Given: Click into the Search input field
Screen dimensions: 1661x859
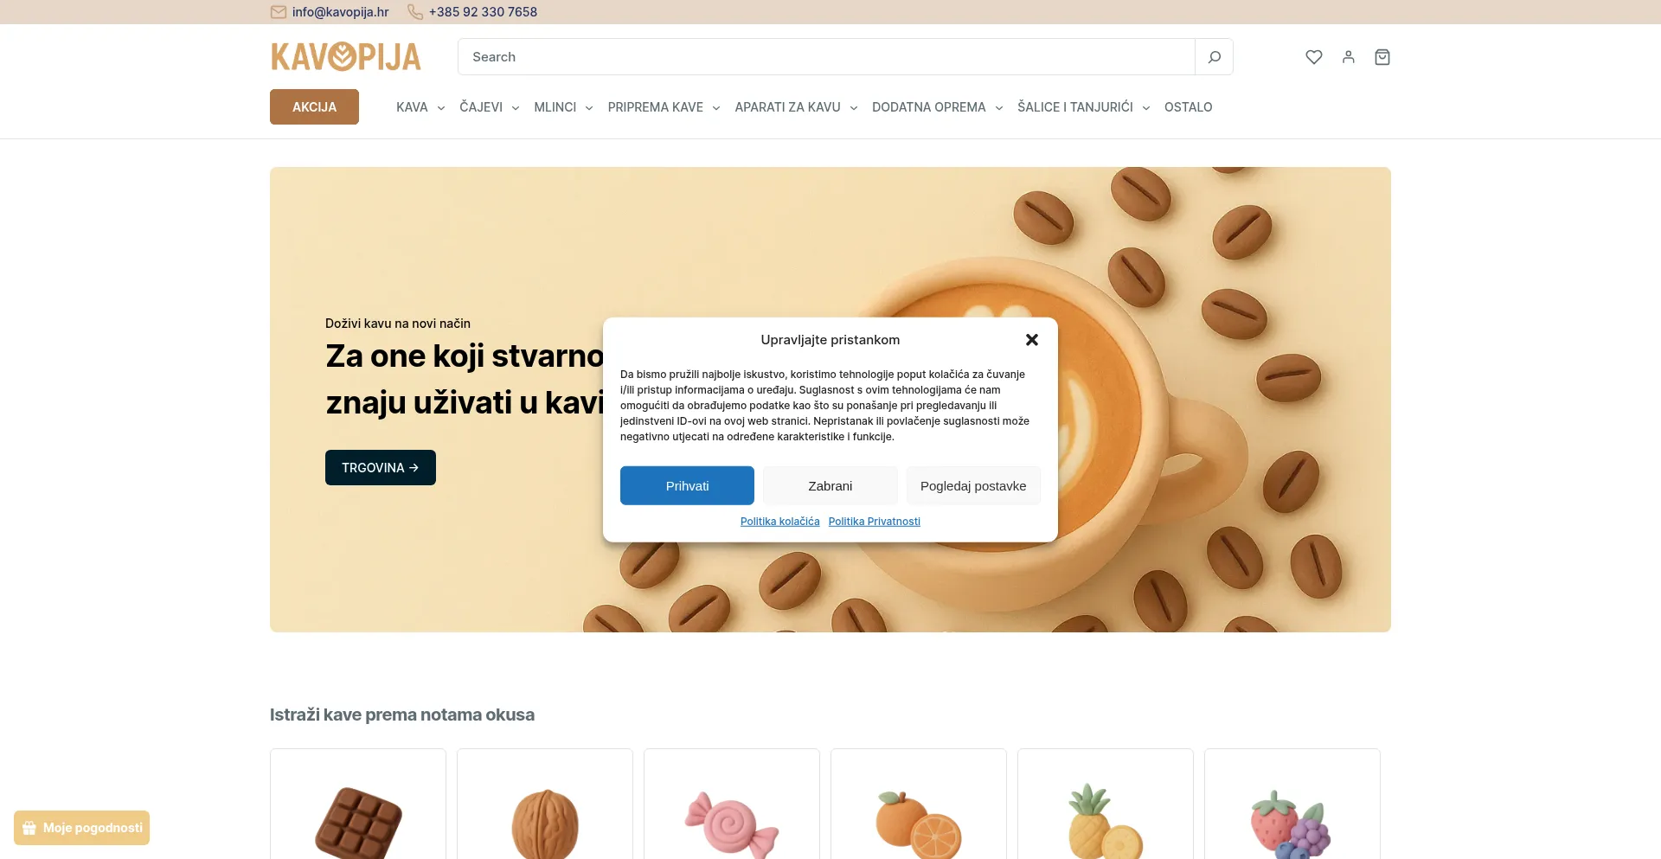Looking at the screenshot, I should [826, 57].
